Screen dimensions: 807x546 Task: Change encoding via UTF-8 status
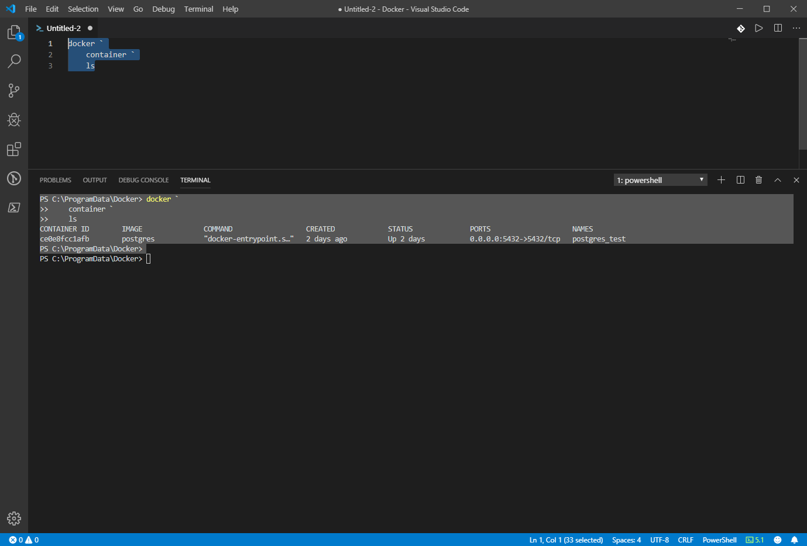tap(660, 540)
